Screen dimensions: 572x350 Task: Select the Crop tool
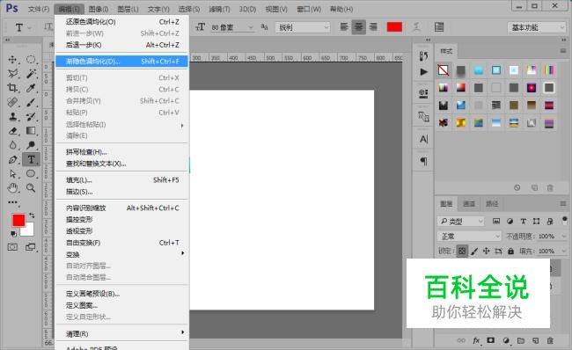tap(13, 88)
